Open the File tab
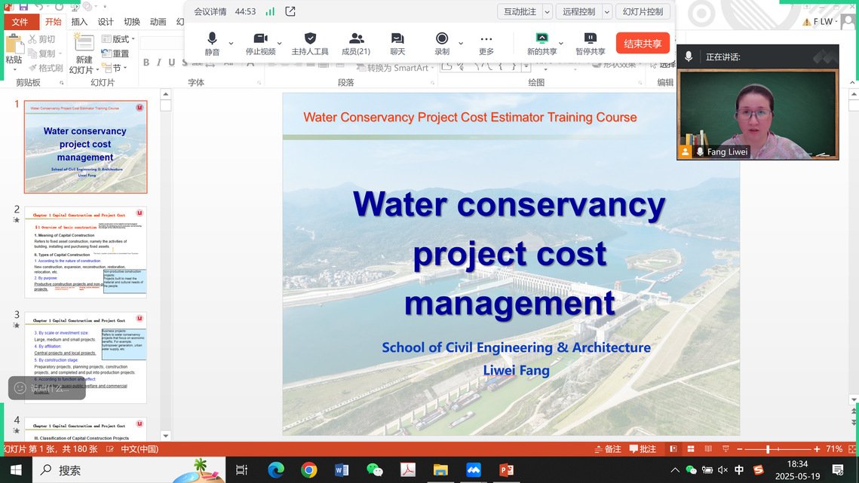Viewport: 859px width, 483px height. coord(20,22)
